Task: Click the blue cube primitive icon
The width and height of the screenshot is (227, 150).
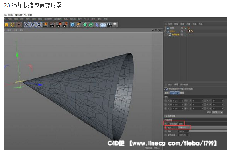Action: pos(72,25)
